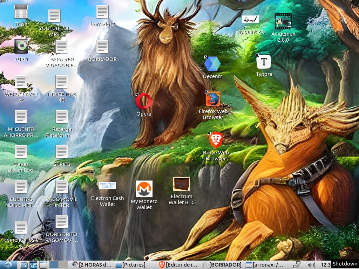The height and width of the screenshot is (269, 359).
Task: Open INDICE HAB 4B file
Action: [x=62, y=82]
